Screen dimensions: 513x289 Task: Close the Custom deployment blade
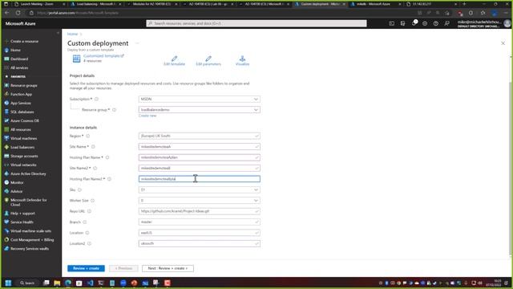503,43
